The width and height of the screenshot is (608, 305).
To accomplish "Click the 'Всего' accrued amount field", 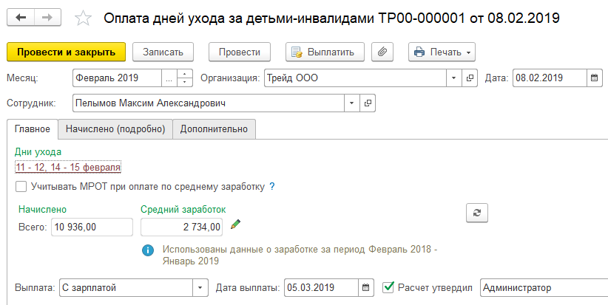I will 91,226.
